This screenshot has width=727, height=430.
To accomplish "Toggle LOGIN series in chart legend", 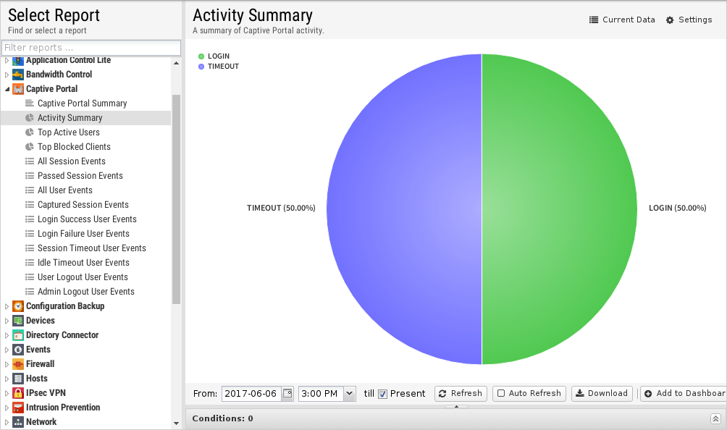I will (214, 56).
